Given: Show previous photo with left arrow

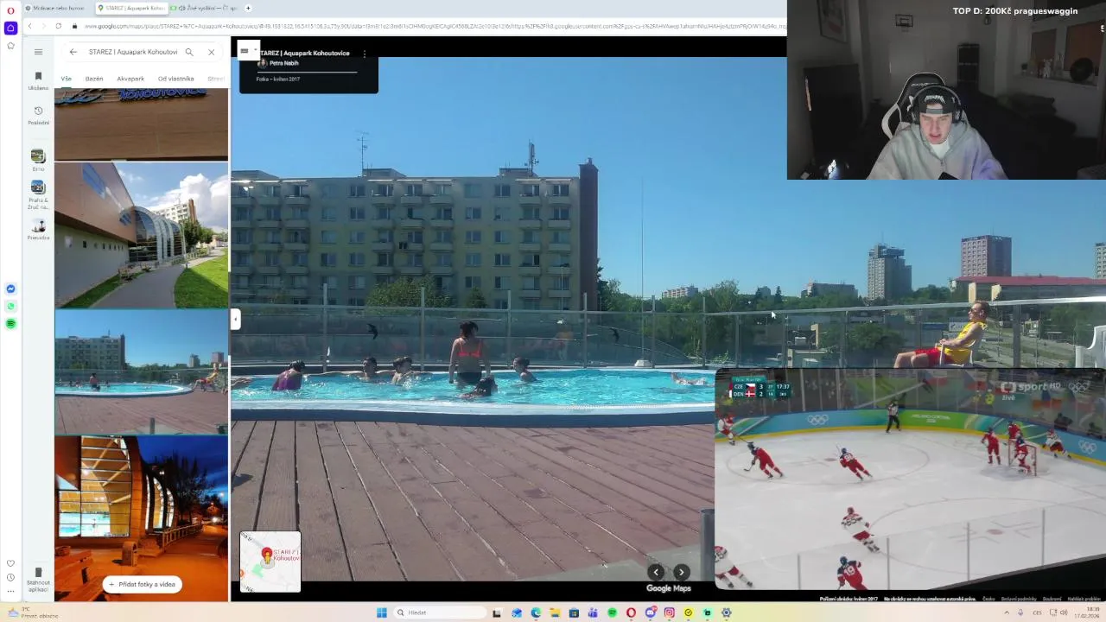Looking at the screenshot, I should point(656,572).
